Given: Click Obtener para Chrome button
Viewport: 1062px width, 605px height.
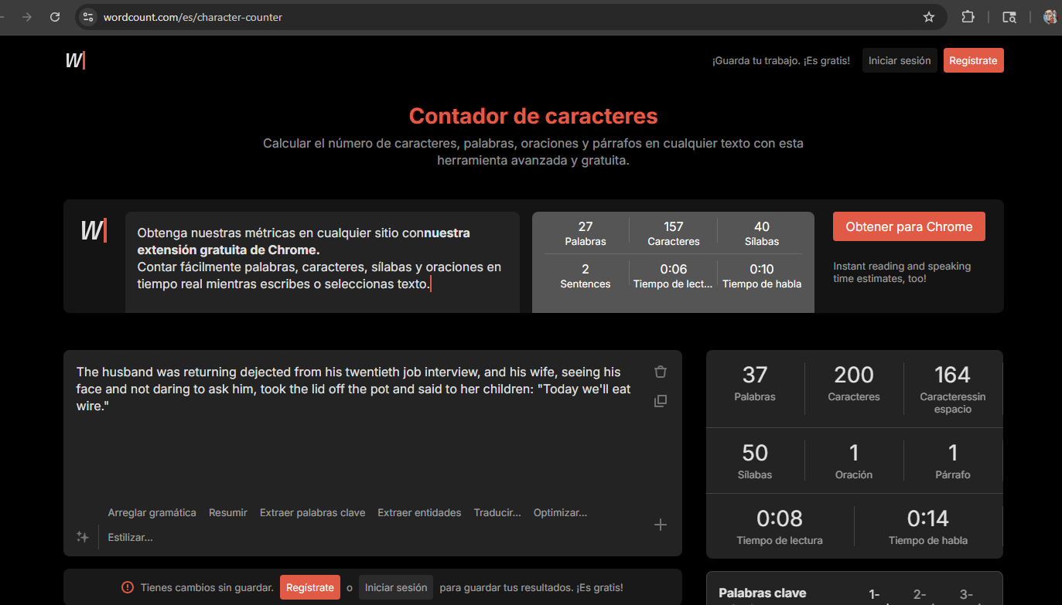Looking at the screenshot, I should [x=909, y=226].
